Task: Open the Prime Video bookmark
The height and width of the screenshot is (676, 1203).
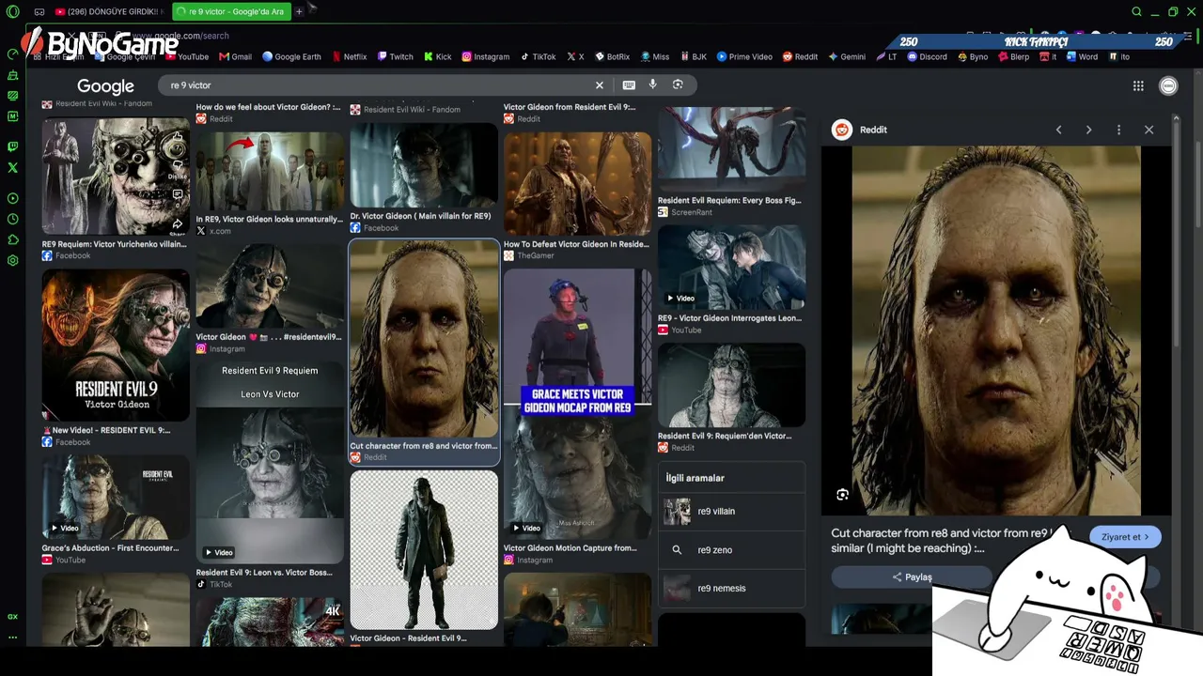Action: (x=744, y=56)
